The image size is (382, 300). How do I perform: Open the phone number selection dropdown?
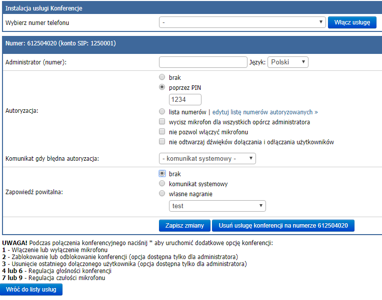coord(242,22)
